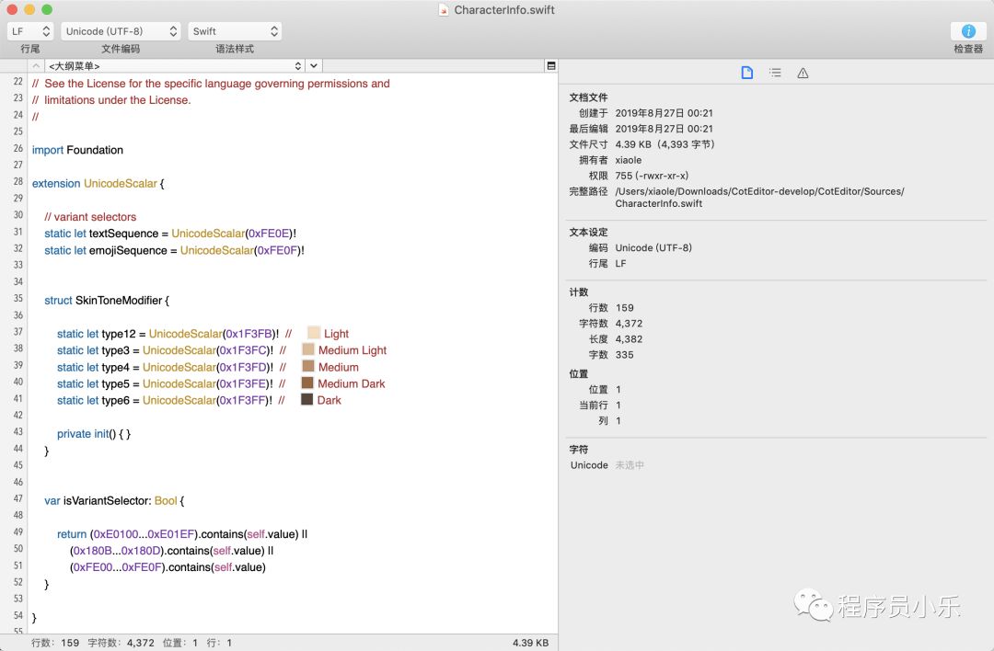The width and height of the screenshot is (994, 651).
Task: Open the LF line endings dropdown
Action: pos(29,31)
